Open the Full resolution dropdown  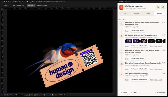point(19,95)
